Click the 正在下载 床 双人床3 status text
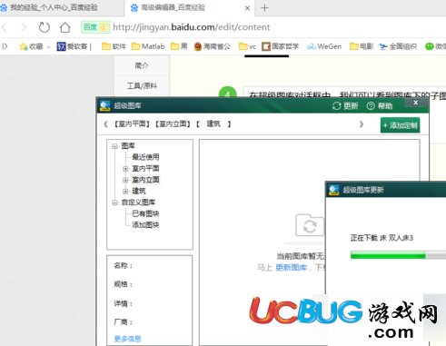This screenshot has height=346, width=446. coord(382,238)
